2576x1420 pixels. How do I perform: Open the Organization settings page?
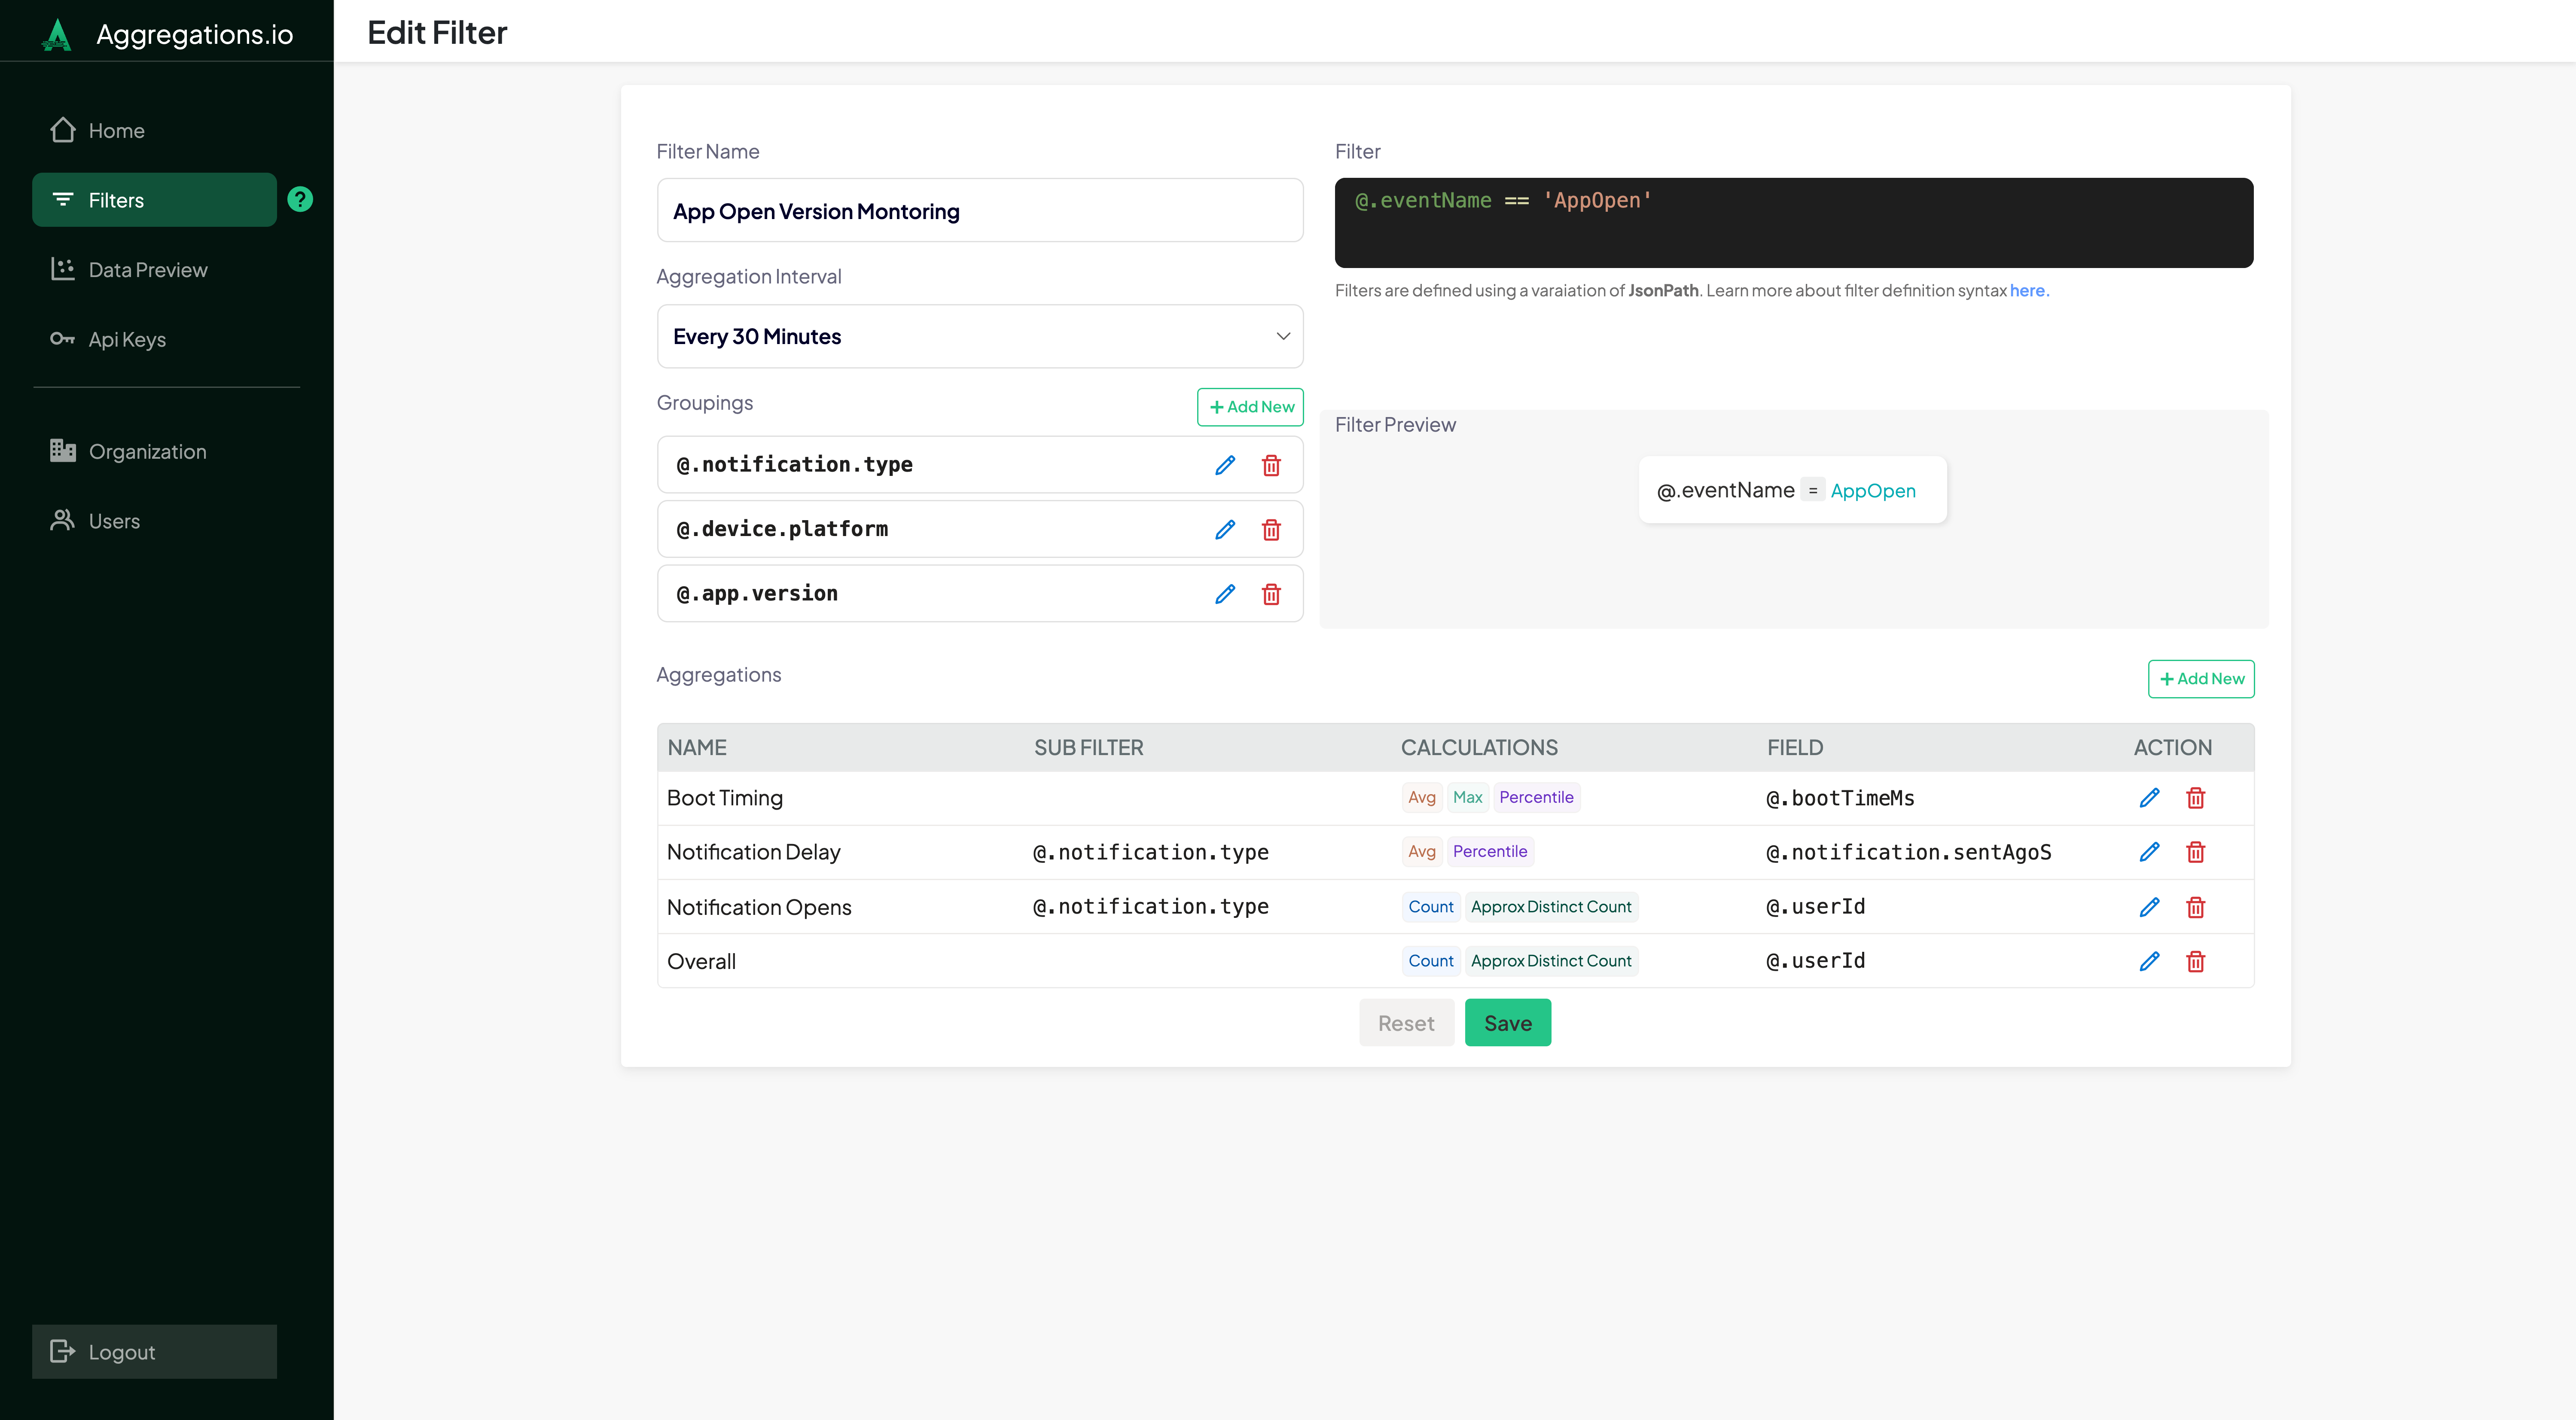(147, 452)
